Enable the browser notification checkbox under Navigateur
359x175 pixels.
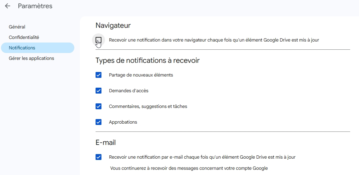coord(99,40)
